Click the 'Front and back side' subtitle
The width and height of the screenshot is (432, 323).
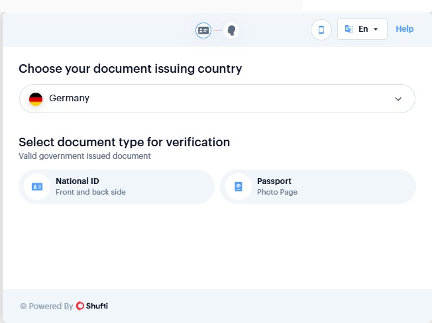tap(91, 193)
